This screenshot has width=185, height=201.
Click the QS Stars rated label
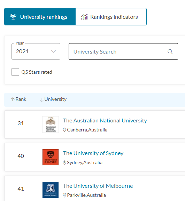click(x=37, y=72)
